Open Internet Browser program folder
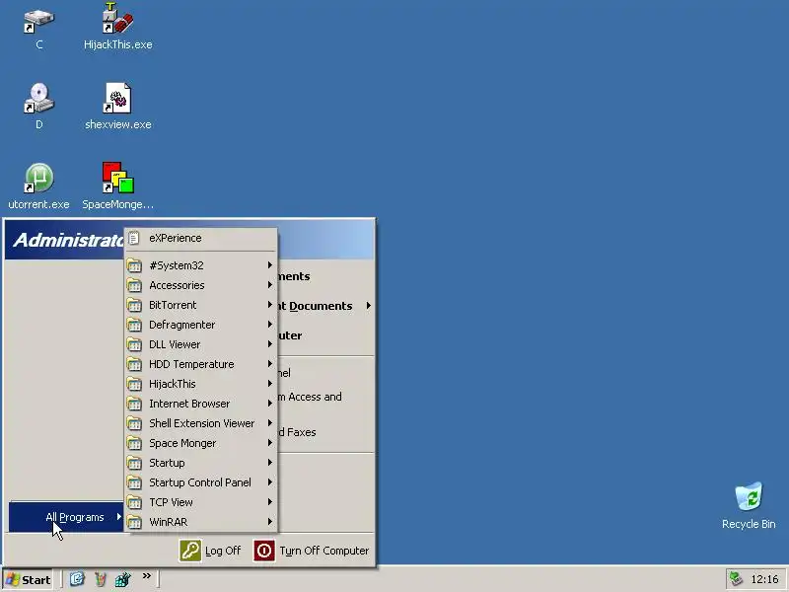The width and height of the screenshot is (789, 592). [x=201, y=404]
